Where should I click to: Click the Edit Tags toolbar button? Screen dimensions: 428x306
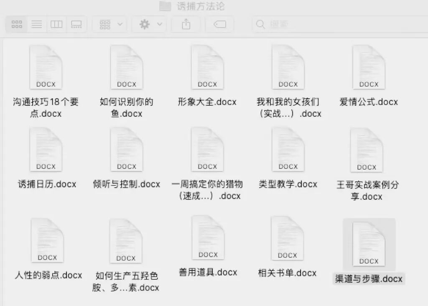tap(220, 24)
